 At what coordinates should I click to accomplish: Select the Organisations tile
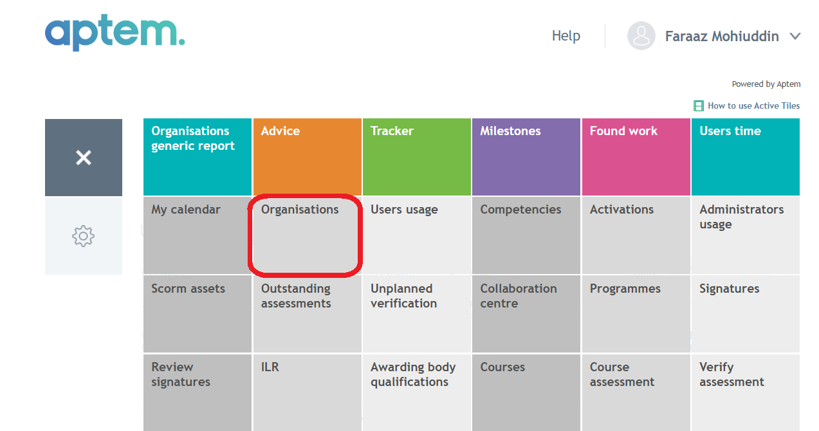(307, 235)
